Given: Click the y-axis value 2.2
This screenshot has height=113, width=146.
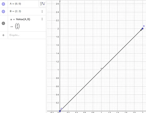Looking at the screenshot, I should 57,20.
